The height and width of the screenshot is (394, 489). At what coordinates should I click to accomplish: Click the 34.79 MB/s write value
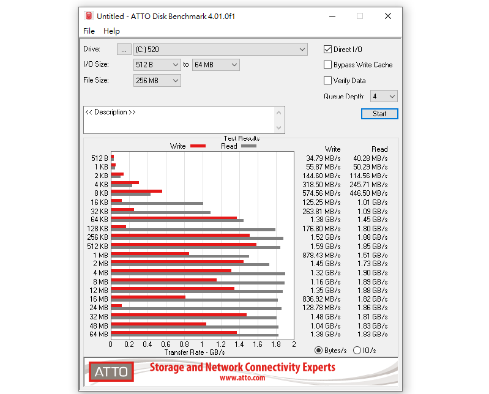323,158
